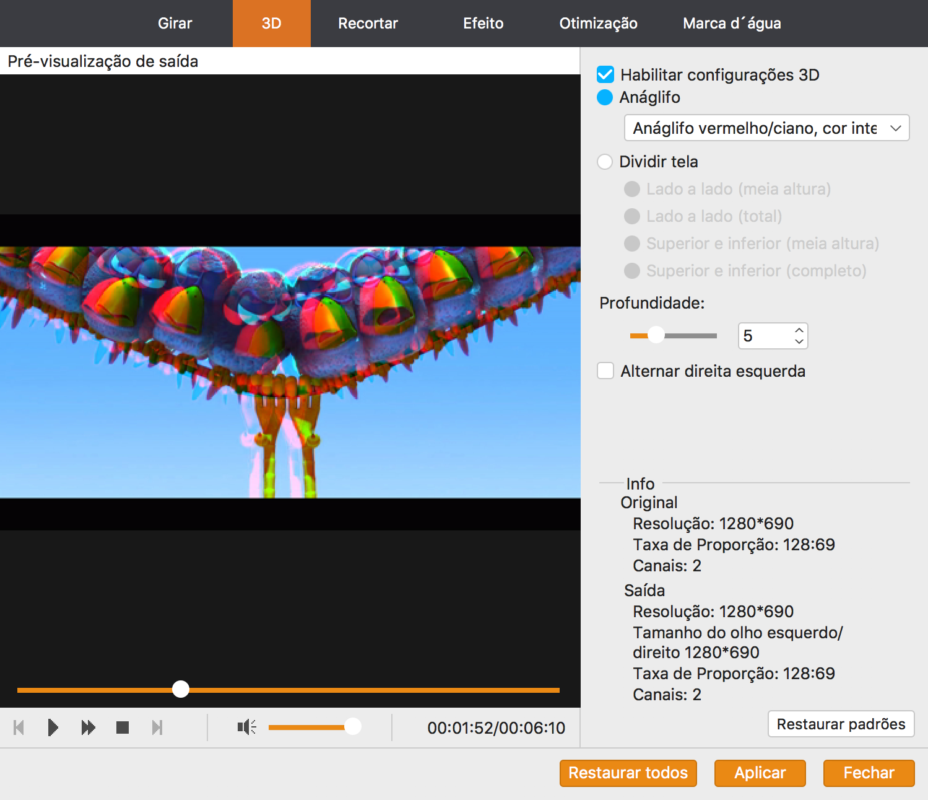Disable Habilitar configurações 3D checkbox

(x=605, y=75)
